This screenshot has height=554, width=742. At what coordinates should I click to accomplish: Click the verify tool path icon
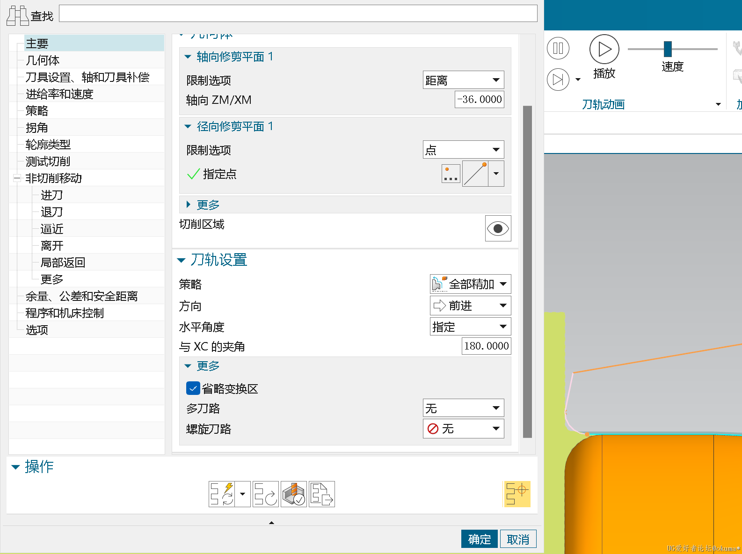[294, 494]
